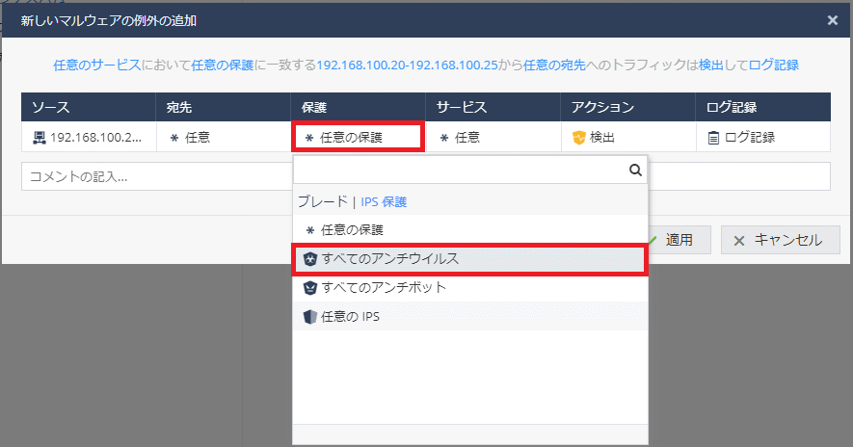Viewport: 853px width, 447px height.
Task: Open the アクション cell showing 検出
Action: pyautogui.click(x=627, y=137)
